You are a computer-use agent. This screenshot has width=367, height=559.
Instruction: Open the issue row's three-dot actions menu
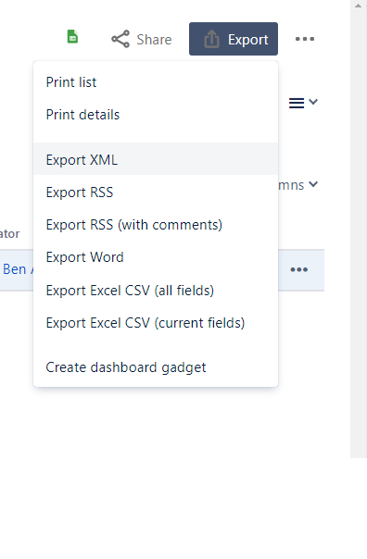pyautogui.click(x=298, y=269)
